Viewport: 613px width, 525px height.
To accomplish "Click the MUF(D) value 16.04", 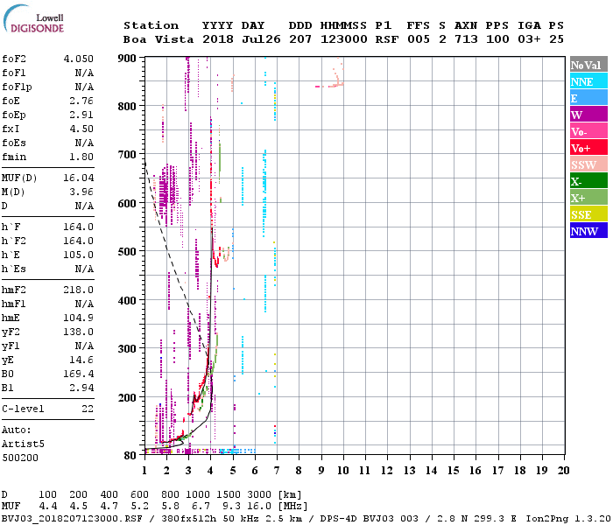I will [79, 178].
